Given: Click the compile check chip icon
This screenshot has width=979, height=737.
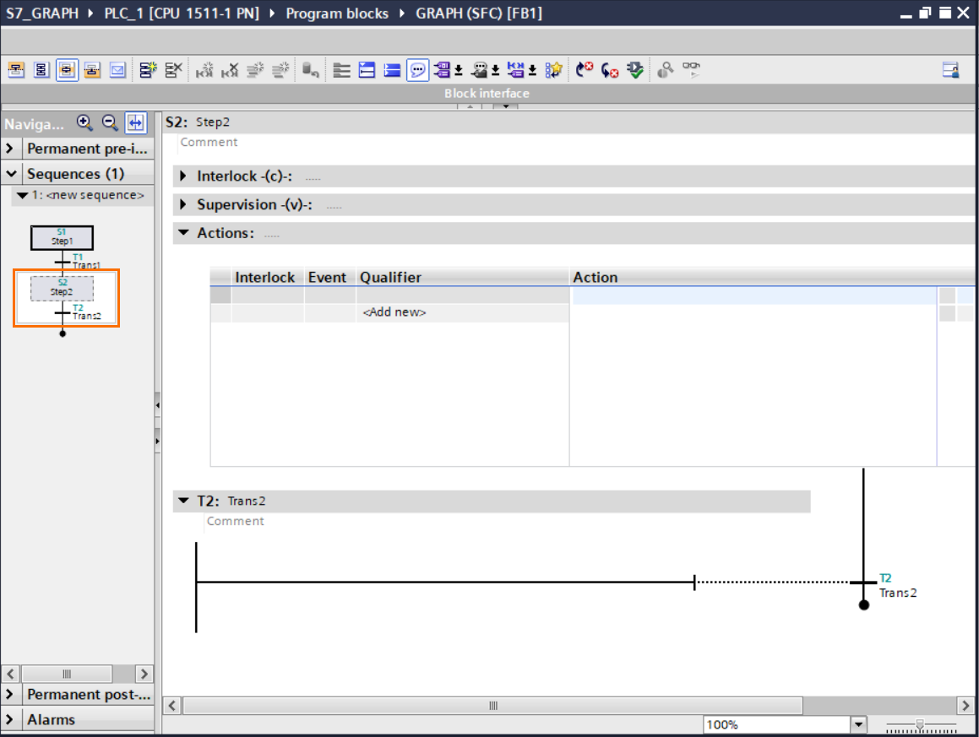Looking at the screenshot, I should click(x=635, y=70).
